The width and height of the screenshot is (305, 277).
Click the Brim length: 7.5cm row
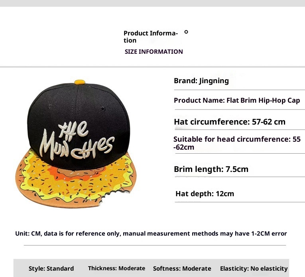[x=211, y=169]
